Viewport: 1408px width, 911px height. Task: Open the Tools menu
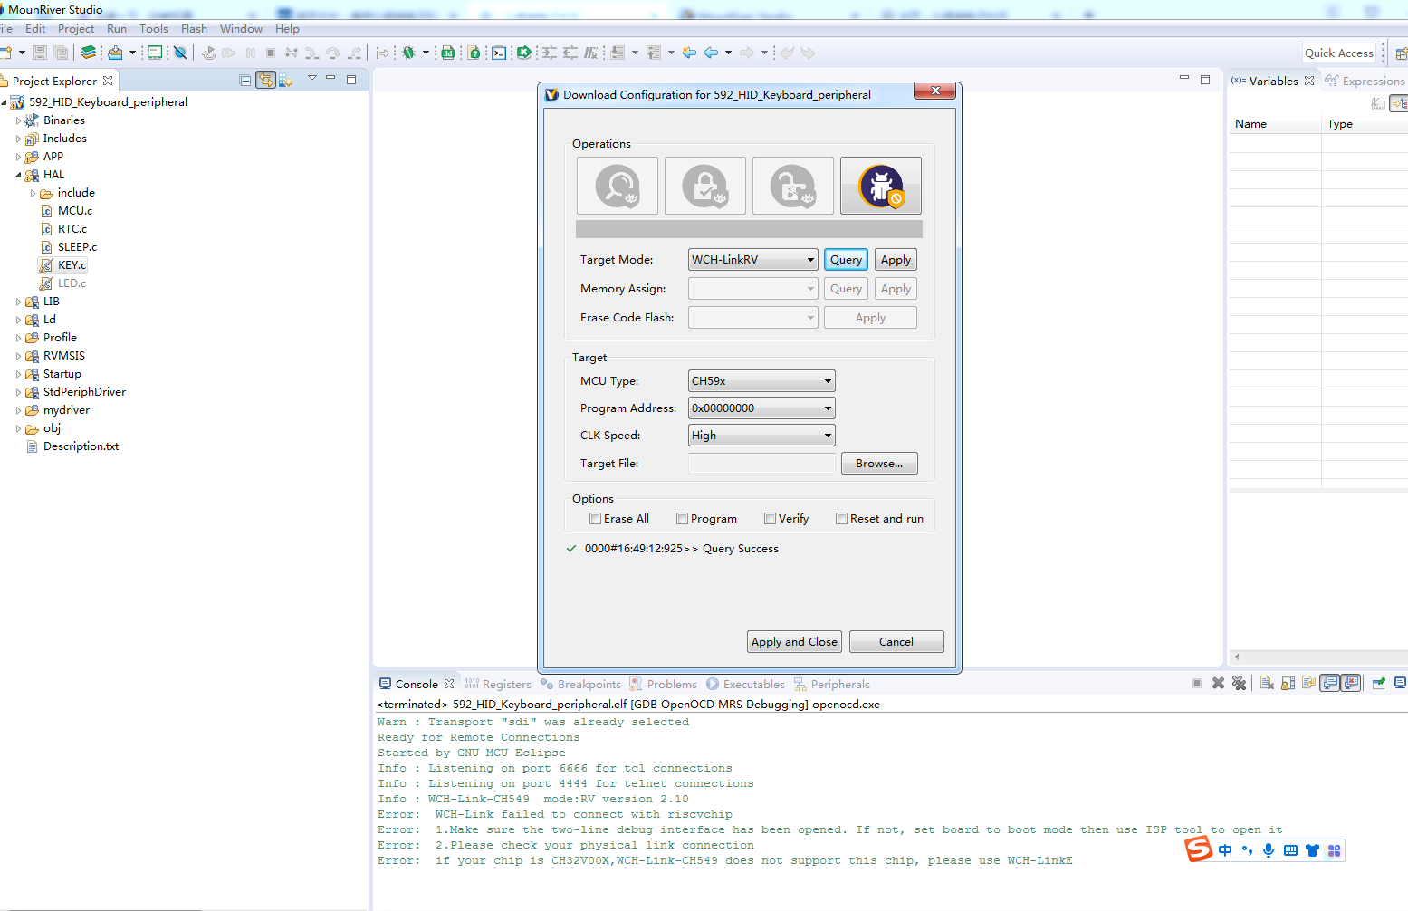(154, 28)
